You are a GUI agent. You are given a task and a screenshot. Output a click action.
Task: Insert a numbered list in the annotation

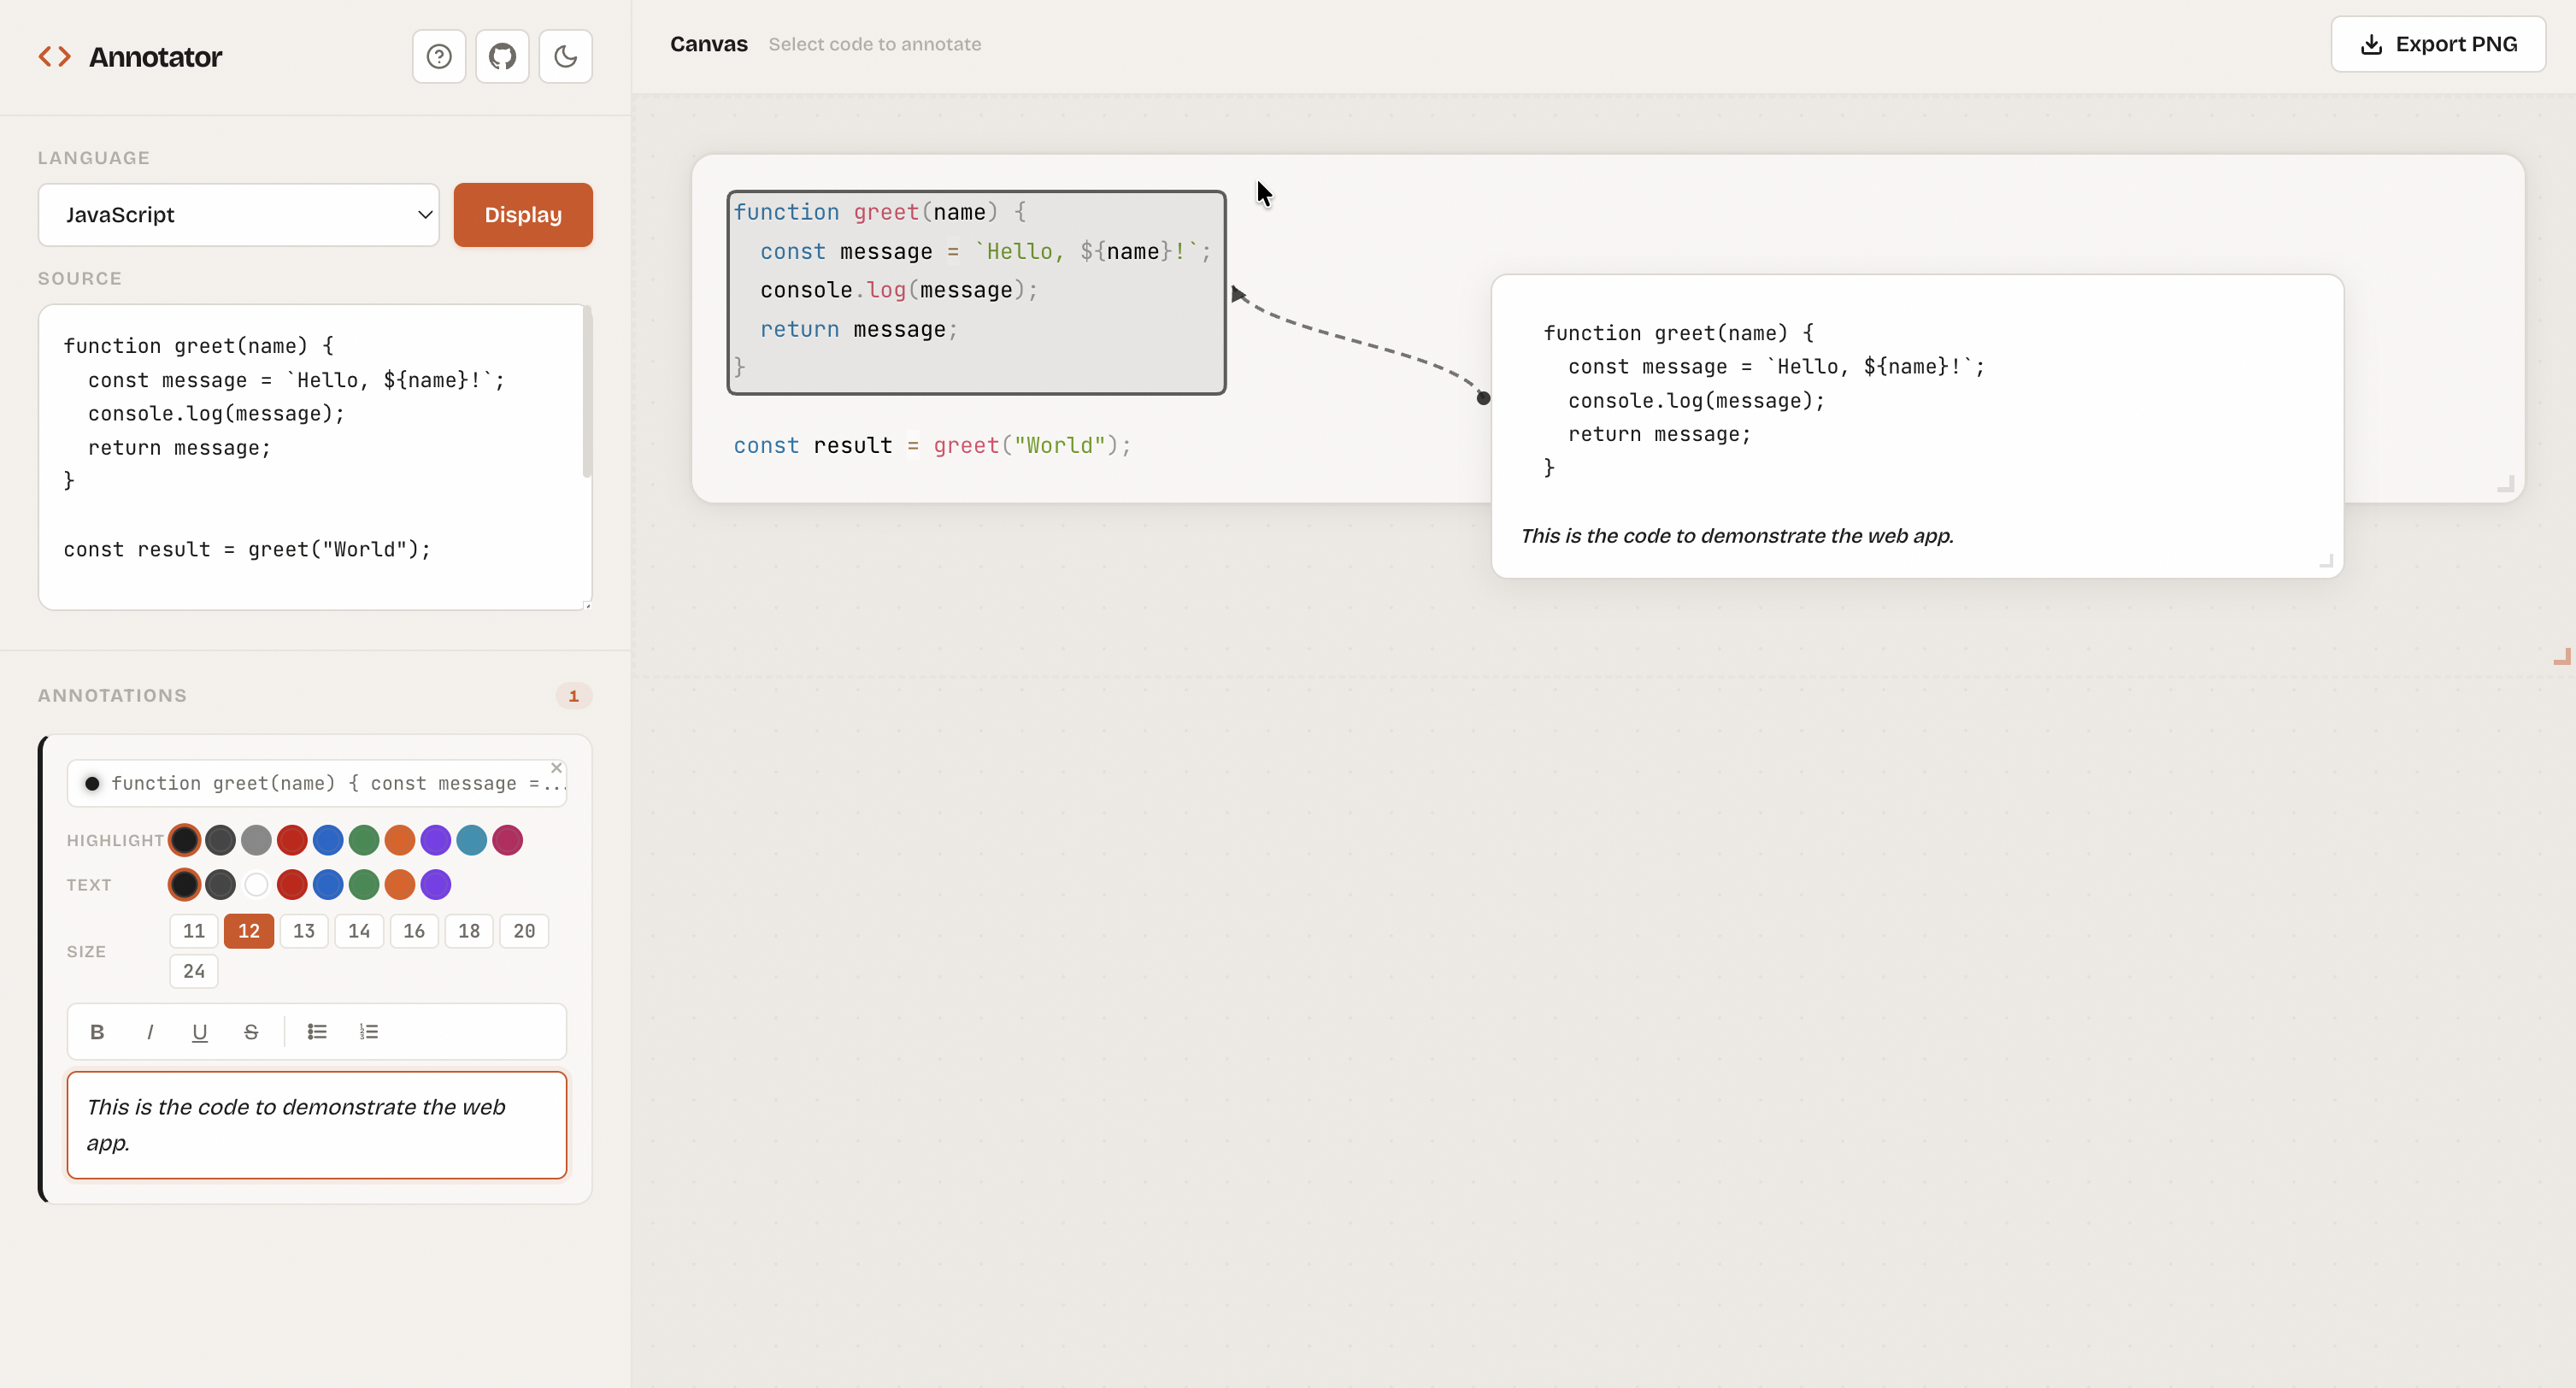point(369,1031)
